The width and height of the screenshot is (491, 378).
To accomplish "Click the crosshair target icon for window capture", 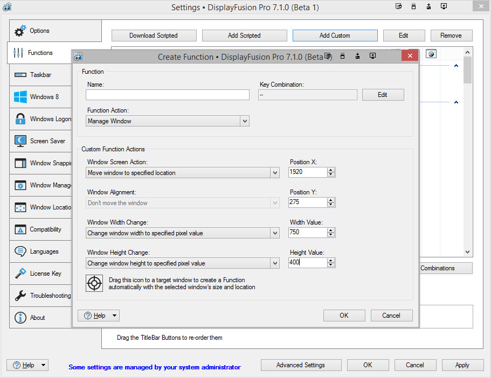I will (x=94, y=283).
